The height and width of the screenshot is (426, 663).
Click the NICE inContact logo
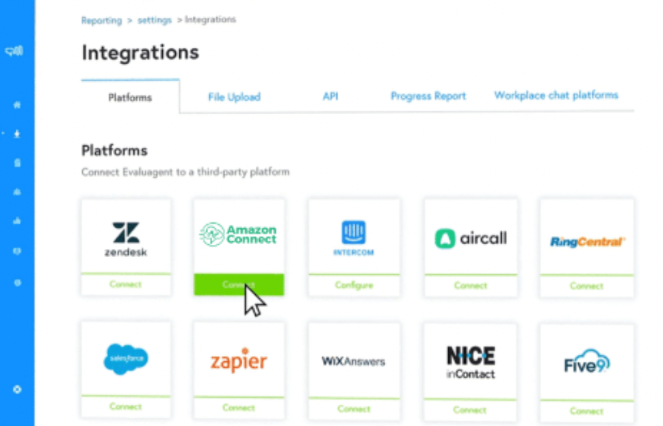[x=471, y=362]
